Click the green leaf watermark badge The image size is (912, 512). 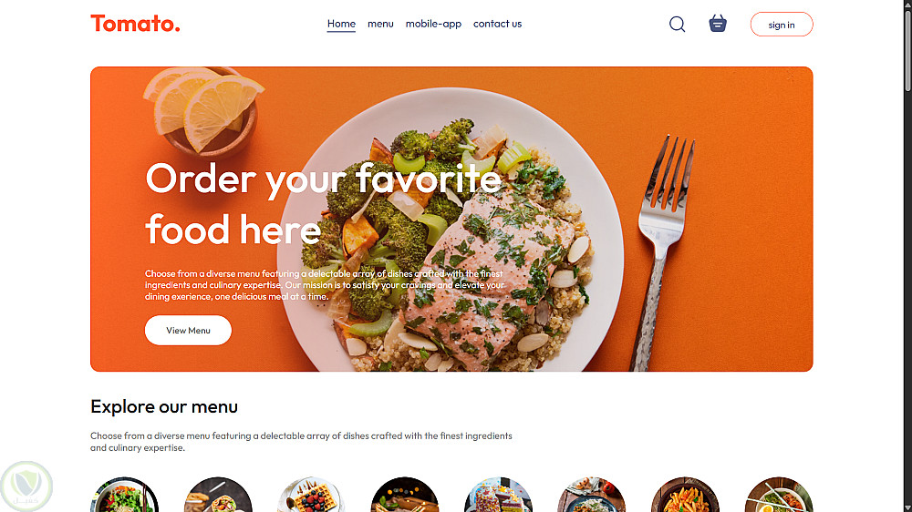[26, 486]
